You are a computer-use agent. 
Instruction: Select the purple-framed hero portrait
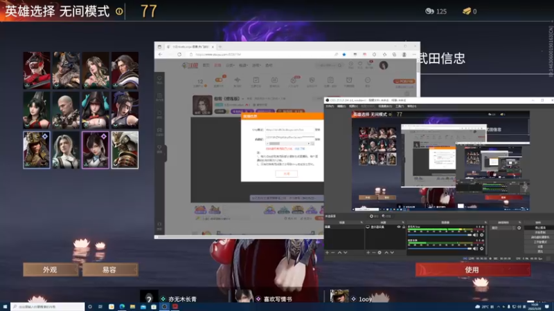click(x=96, y=150)
